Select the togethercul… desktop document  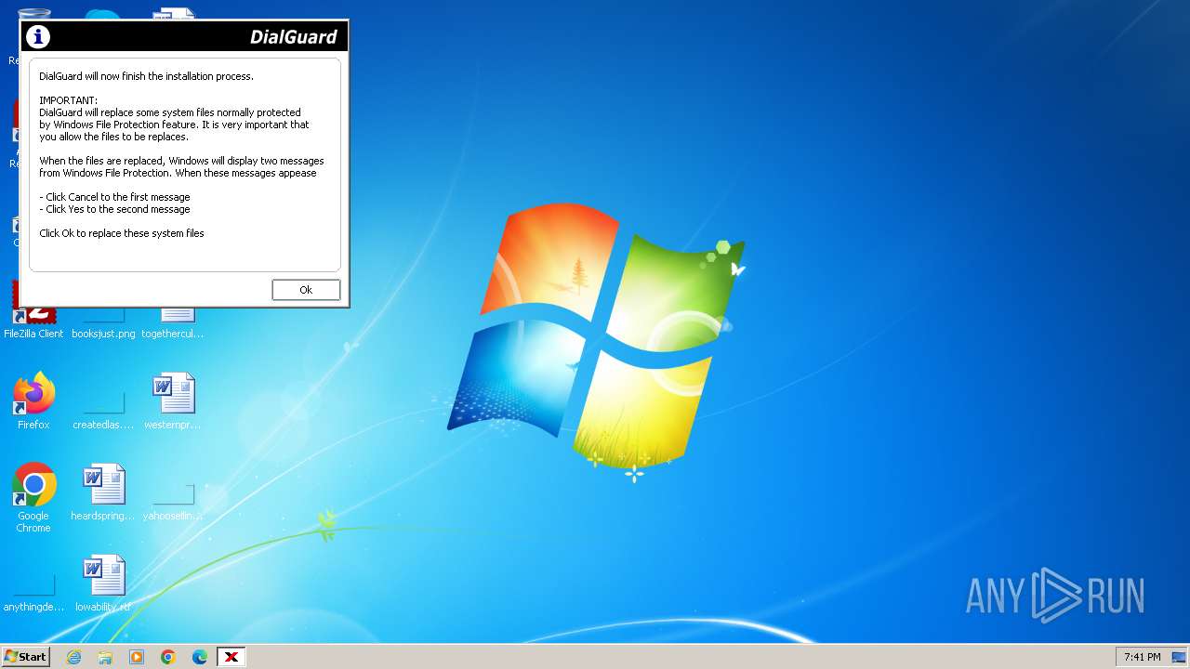(x=173, y=323)
